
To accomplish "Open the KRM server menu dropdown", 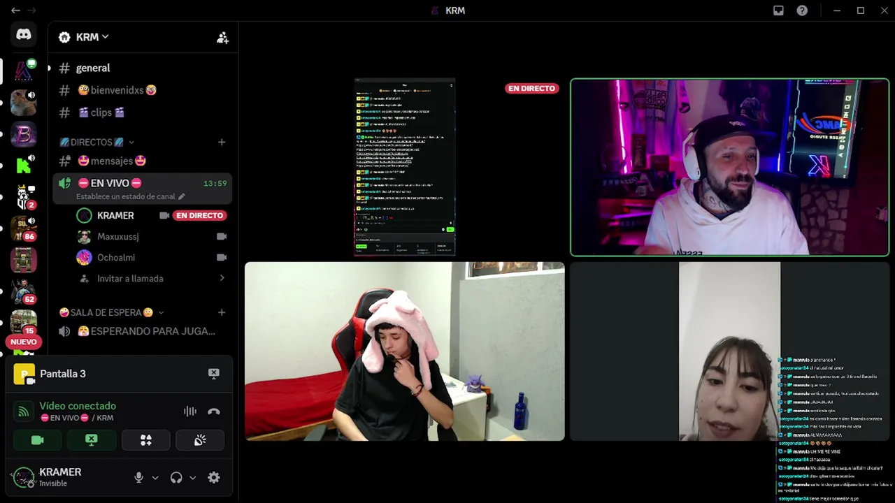I will pos(84,37).
